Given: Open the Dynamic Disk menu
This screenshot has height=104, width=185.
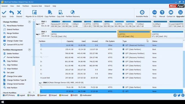Looking at the screenshot, I should point(37,6).
